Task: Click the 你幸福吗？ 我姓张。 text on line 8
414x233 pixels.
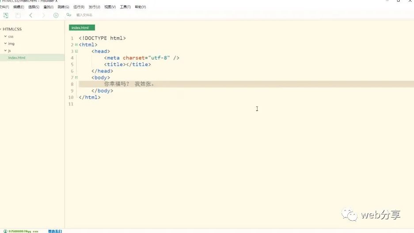Action: point(129,84)
